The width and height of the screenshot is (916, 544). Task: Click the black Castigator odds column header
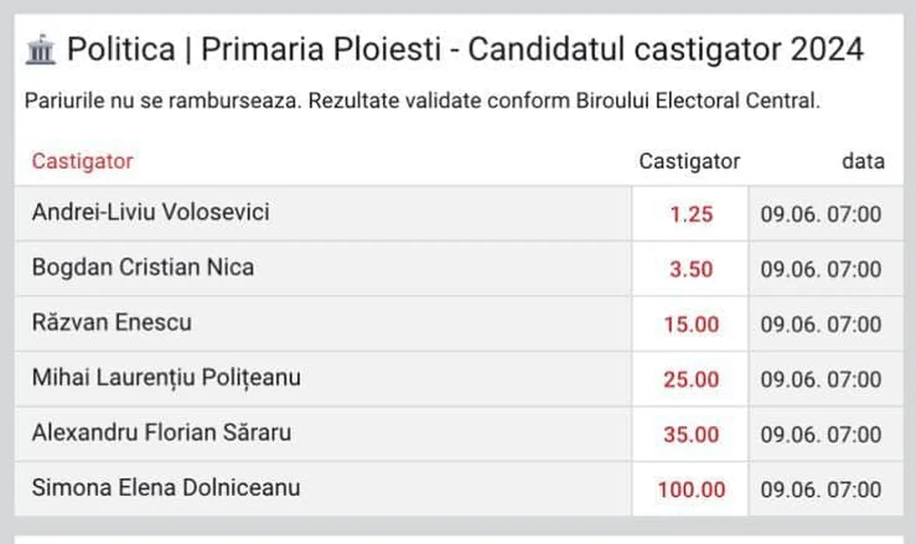pos(689,162)
